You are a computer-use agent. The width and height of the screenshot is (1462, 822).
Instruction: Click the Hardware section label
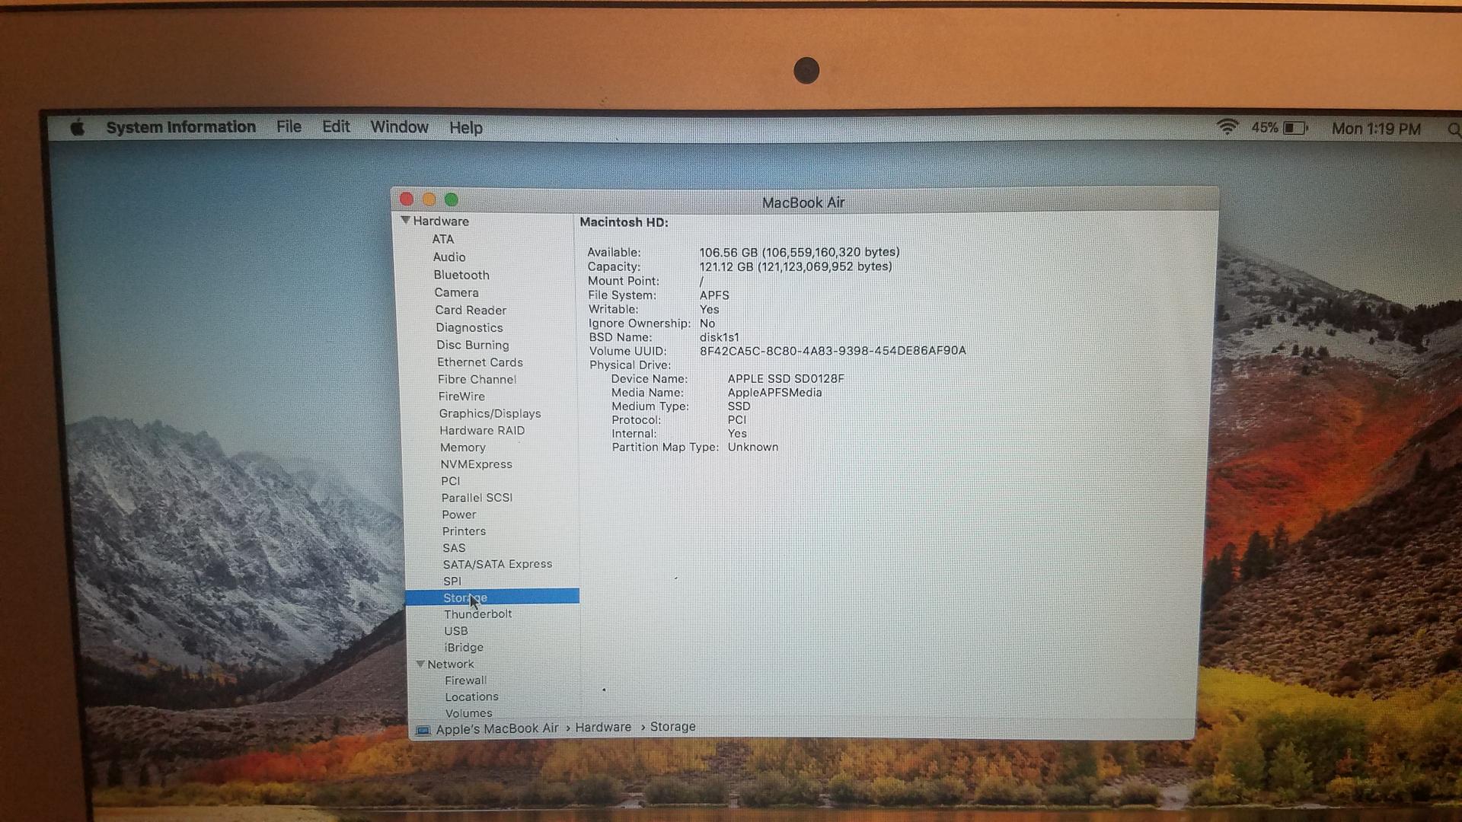pos(441,221)
